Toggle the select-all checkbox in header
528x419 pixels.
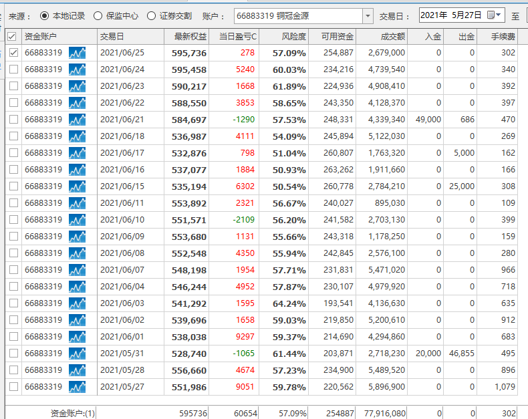click(12, 36)
